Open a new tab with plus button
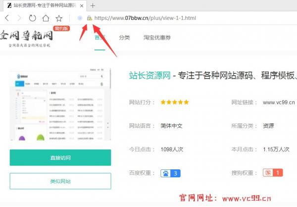The width and height of the screenshot is (297, 207). (93, 6)
